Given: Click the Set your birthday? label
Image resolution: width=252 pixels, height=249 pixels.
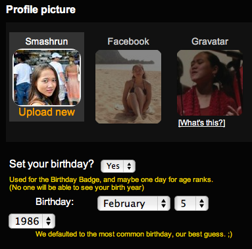Looking at the screenshot, I should coord(51,164).
